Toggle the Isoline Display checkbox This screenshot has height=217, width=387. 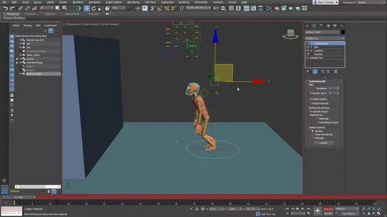pos(311,99)
